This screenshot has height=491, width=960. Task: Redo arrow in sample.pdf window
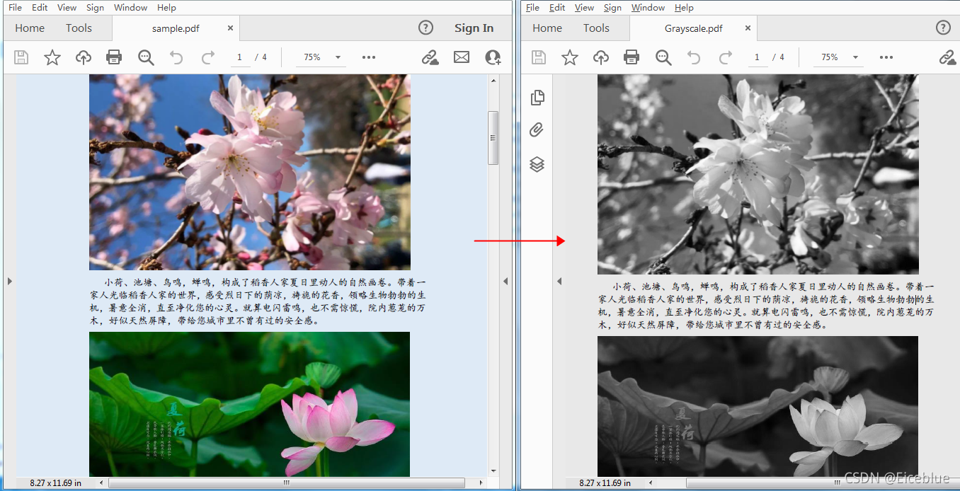click(208, 57)
